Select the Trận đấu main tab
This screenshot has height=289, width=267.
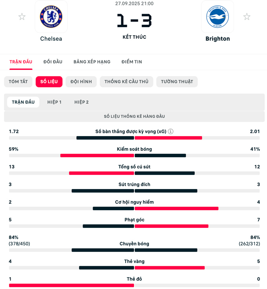pos(21,62)
